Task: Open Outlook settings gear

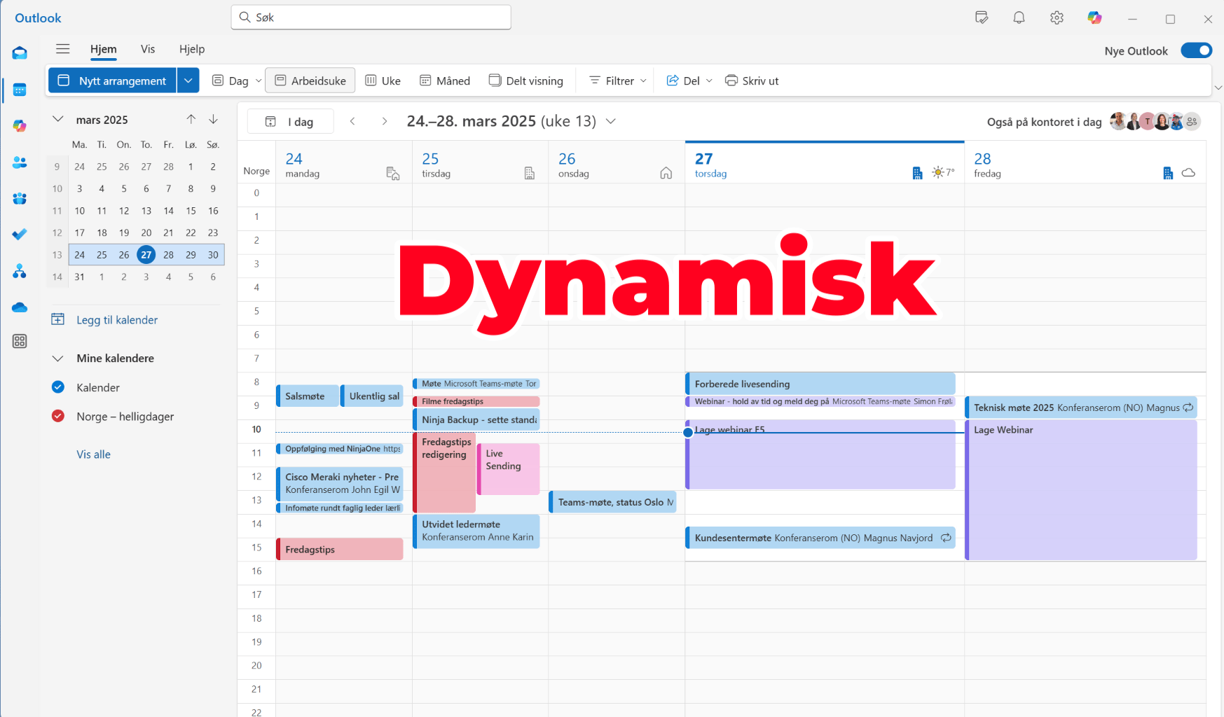Action: [1057, 18]
